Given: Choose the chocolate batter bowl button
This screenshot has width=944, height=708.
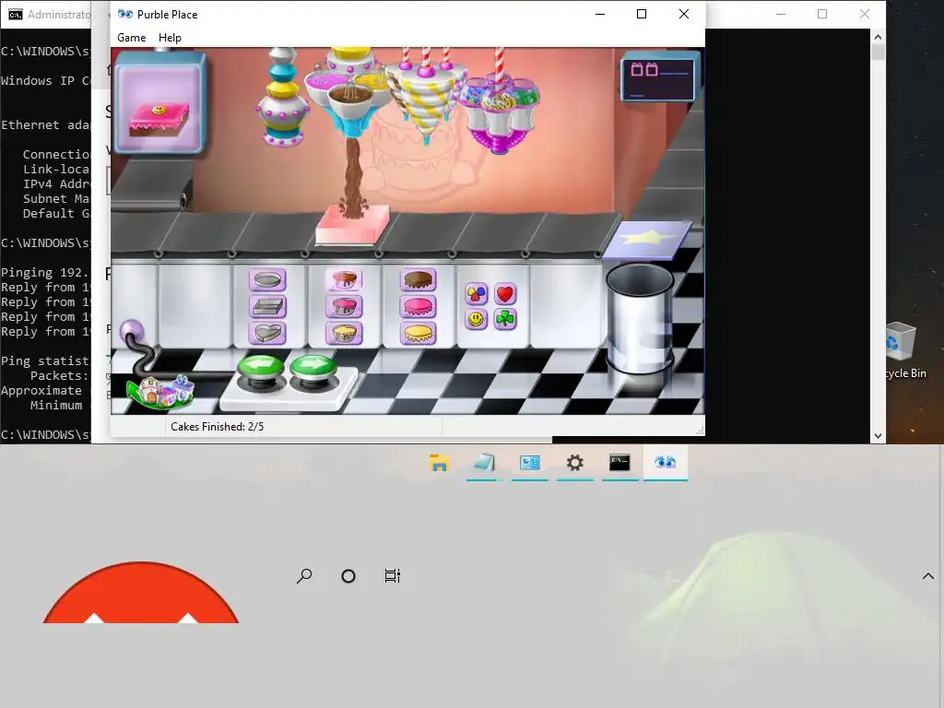Looking at the screenshot, I should (344, 280).
